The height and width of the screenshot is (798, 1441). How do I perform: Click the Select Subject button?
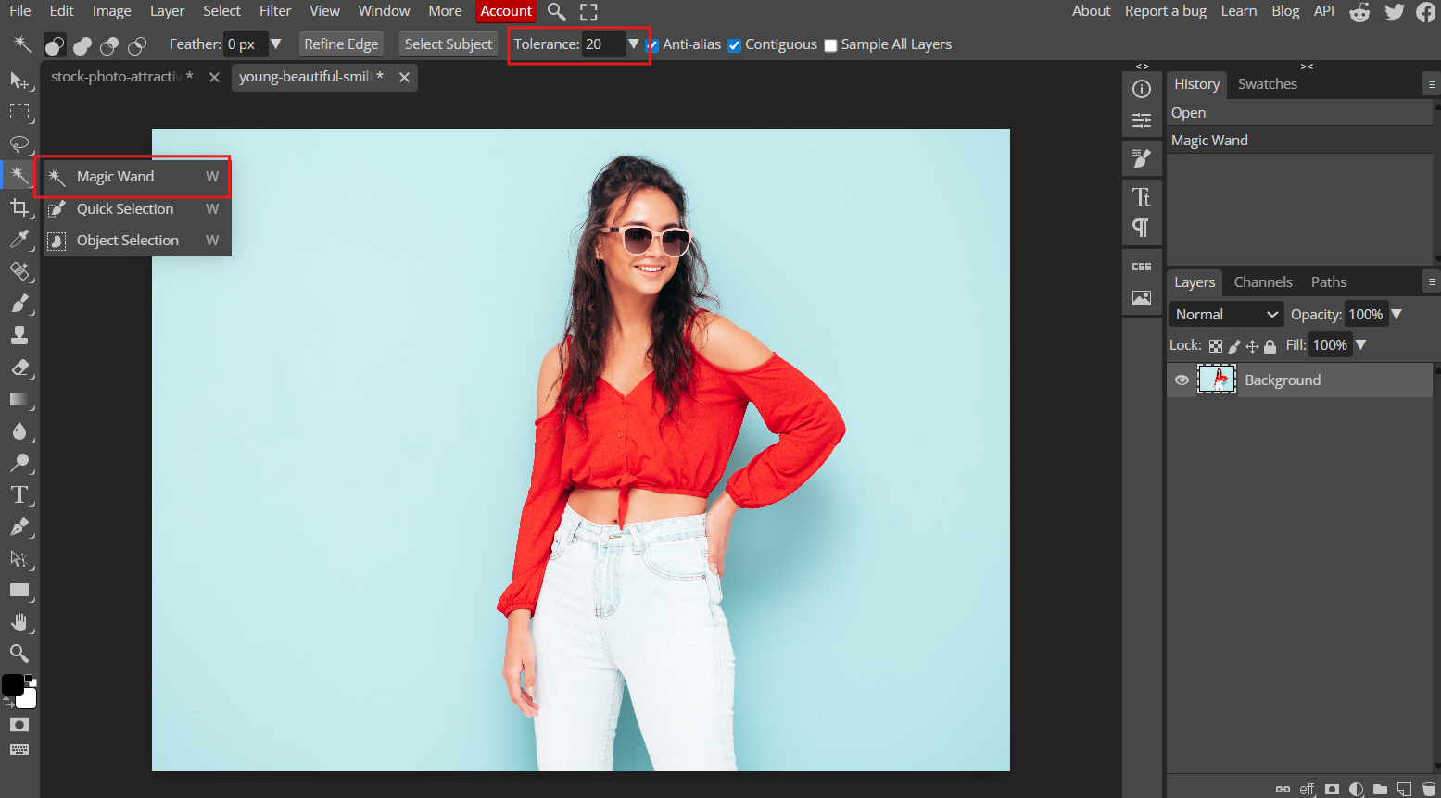[449, 44]
